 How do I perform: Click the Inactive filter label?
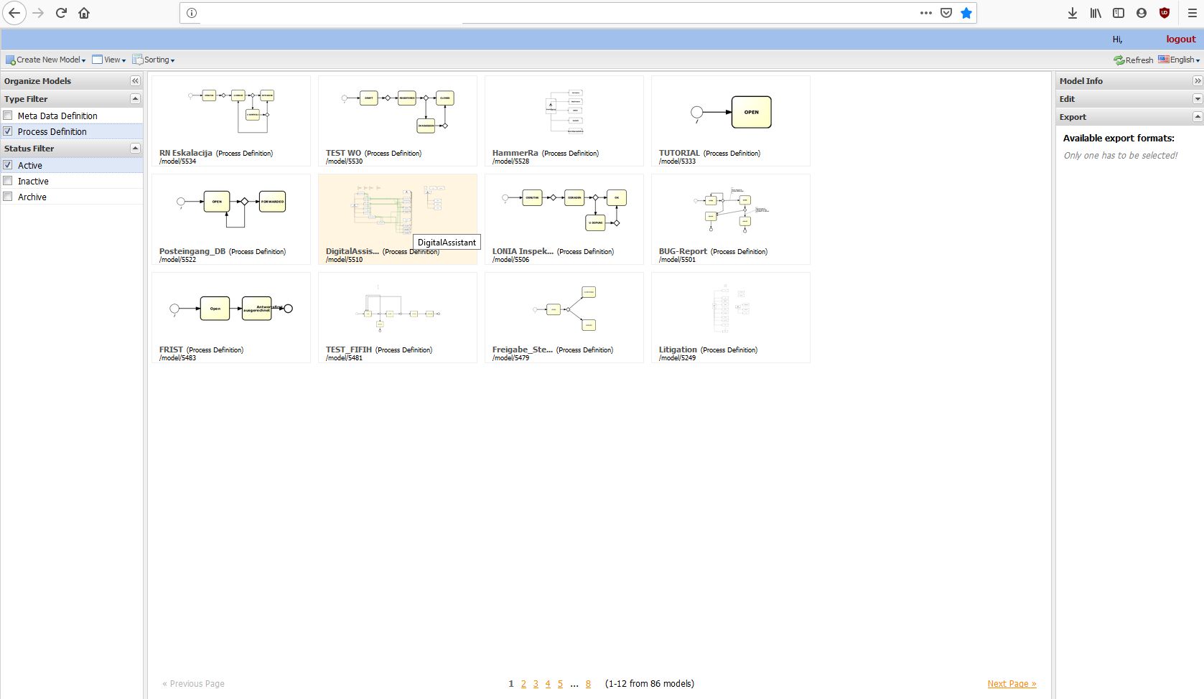33,181
